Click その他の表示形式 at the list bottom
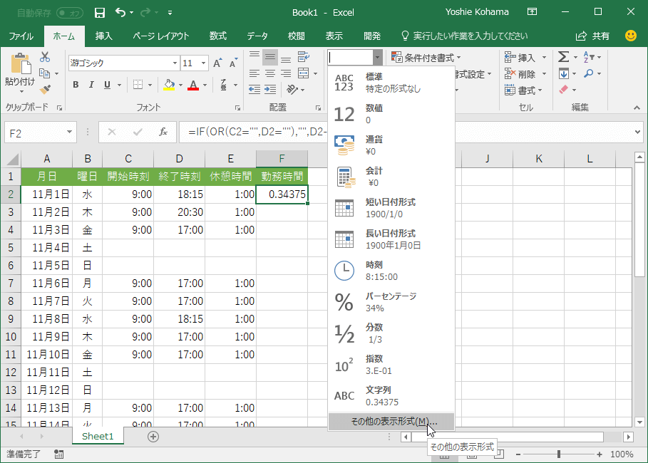Image resolution: width=648 pixels, height=463 pixels. pos(391,422)
